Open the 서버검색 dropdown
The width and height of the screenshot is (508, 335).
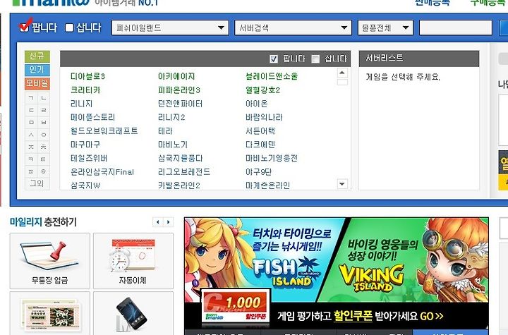coord(293,28)
